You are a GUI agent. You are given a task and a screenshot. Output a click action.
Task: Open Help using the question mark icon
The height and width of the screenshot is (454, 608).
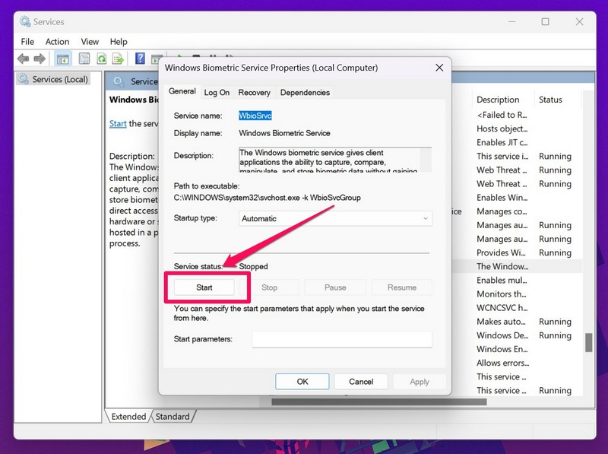click(x=141, y=59)
